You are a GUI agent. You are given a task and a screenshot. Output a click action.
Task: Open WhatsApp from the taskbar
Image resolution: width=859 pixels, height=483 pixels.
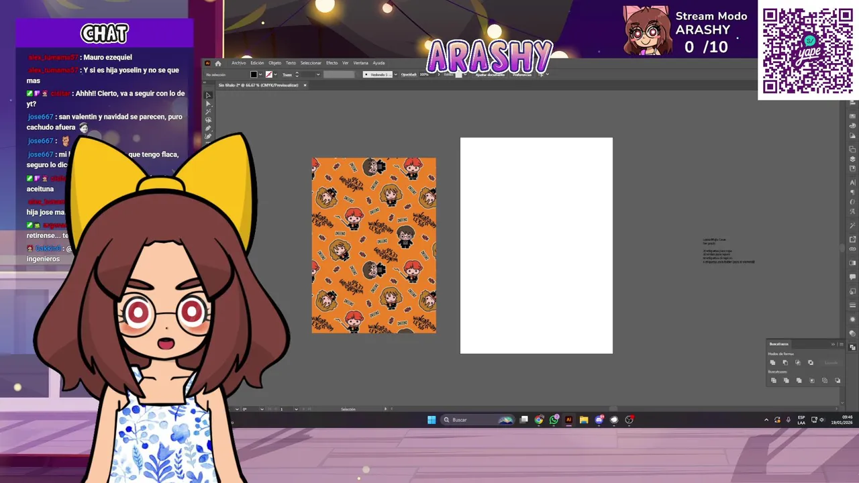[x=554, y=420]
